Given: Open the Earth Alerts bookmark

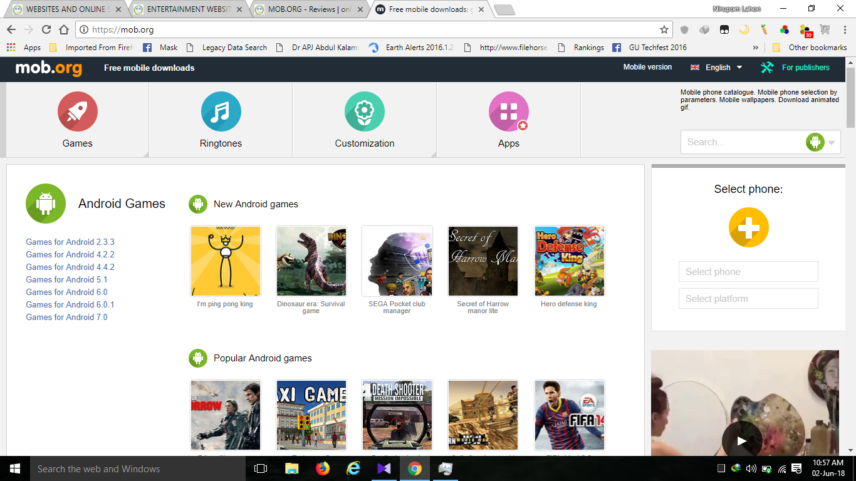Looking at the screenshot, I should [412, 48].
